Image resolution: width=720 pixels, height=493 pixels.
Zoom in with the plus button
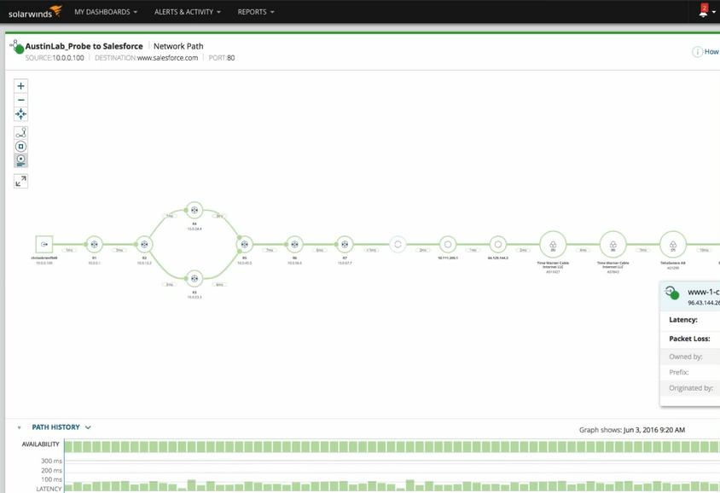20,86
